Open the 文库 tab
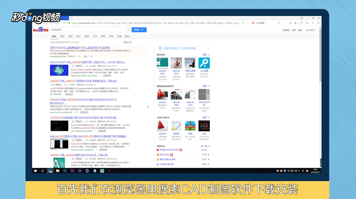356x199 pixels. [x=95, y=37]
